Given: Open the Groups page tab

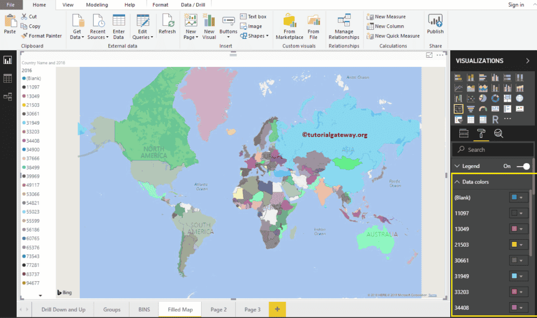Looking at the screenshot, I should (112, 309).
